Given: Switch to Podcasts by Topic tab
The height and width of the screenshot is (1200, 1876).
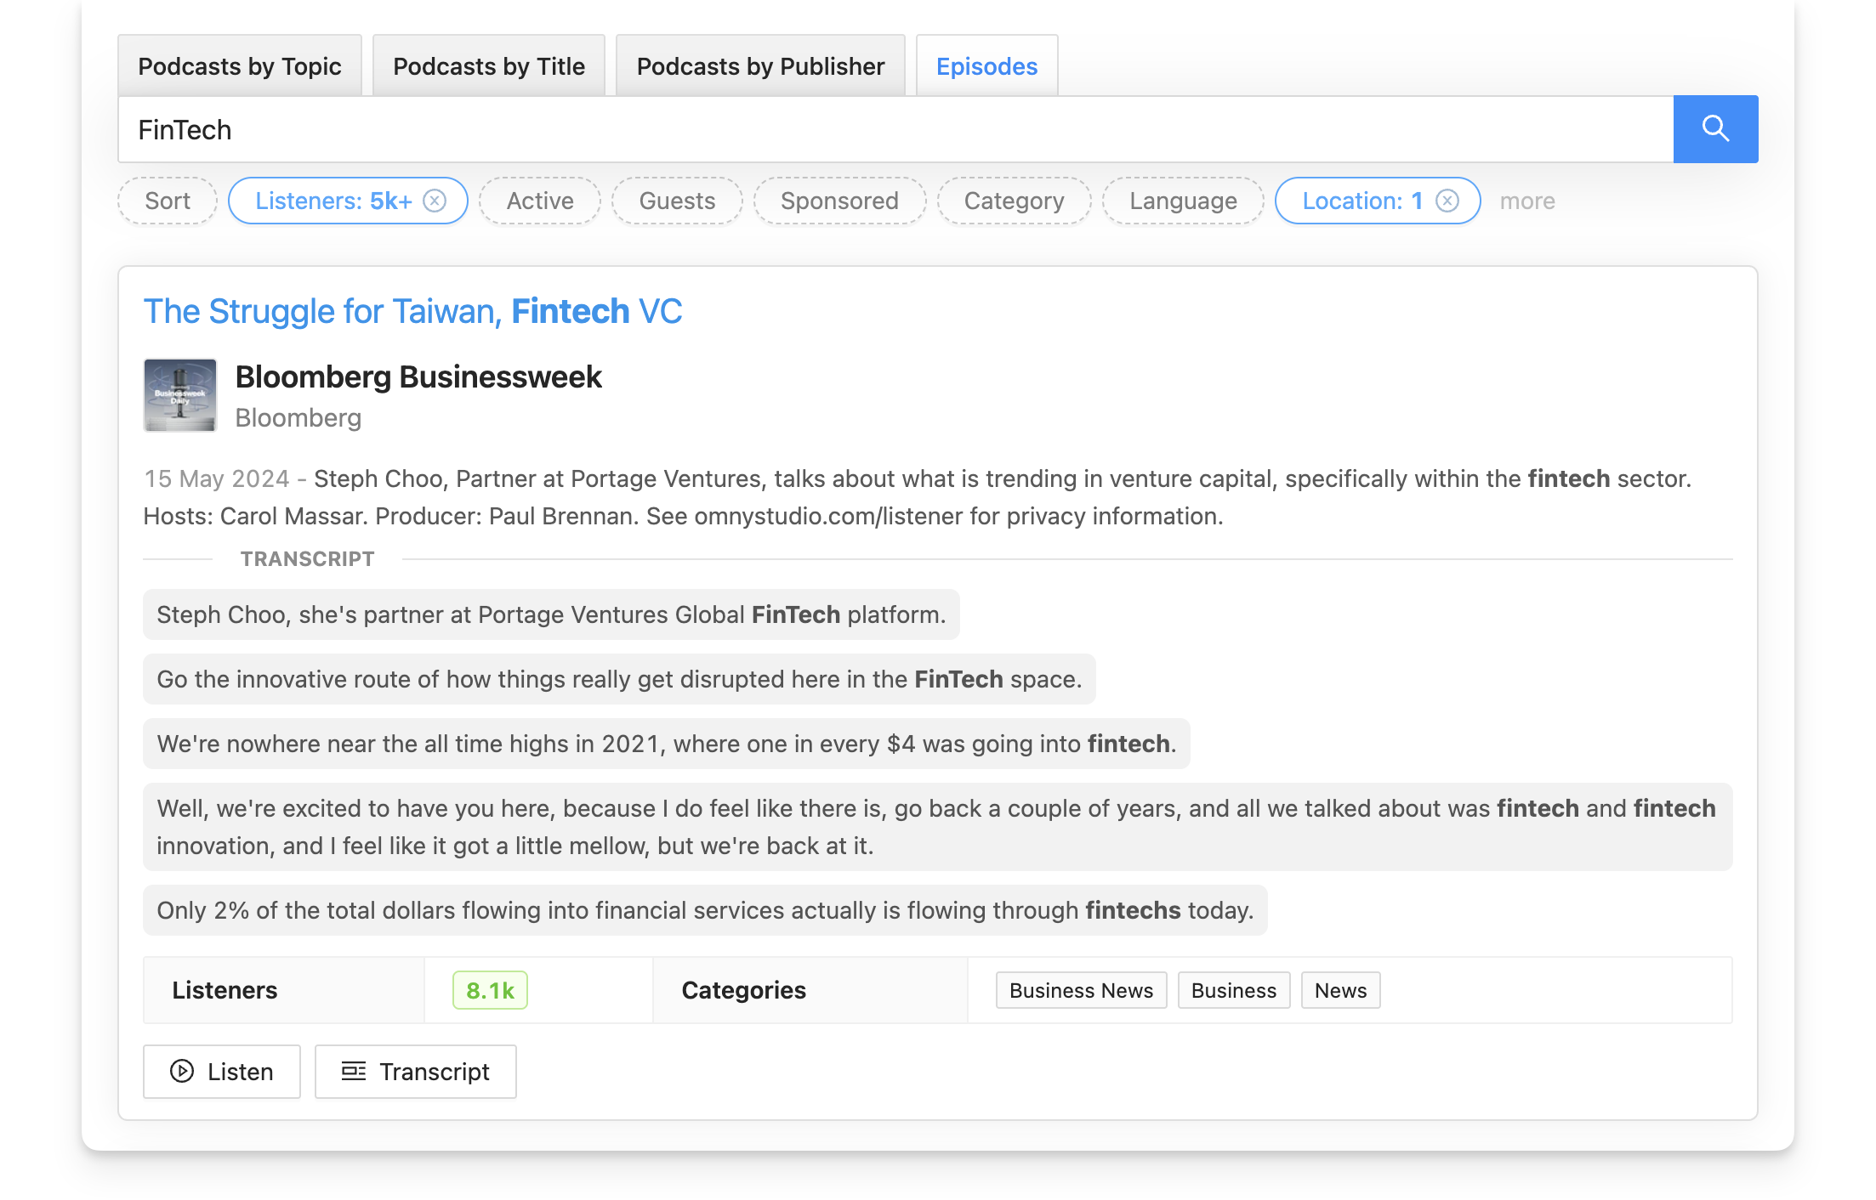Looking at the screenshot, I should click(x=241, y=65).
